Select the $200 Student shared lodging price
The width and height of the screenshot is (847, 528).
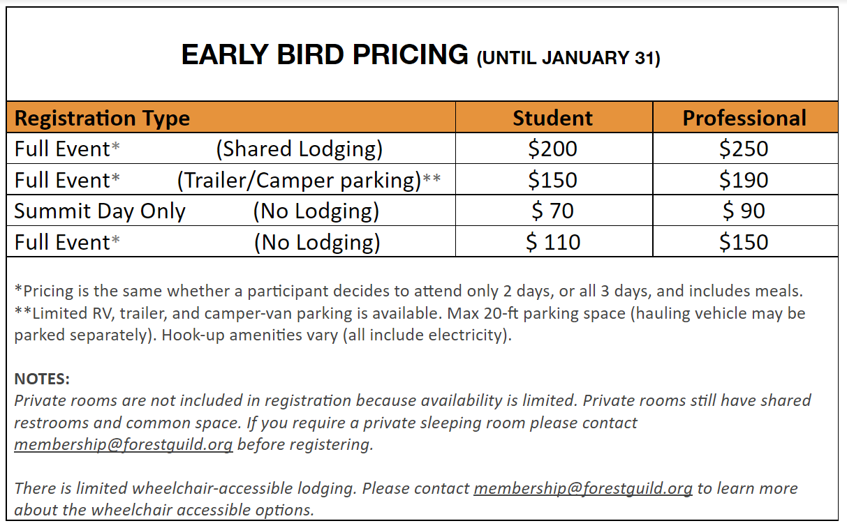[552, 149]
